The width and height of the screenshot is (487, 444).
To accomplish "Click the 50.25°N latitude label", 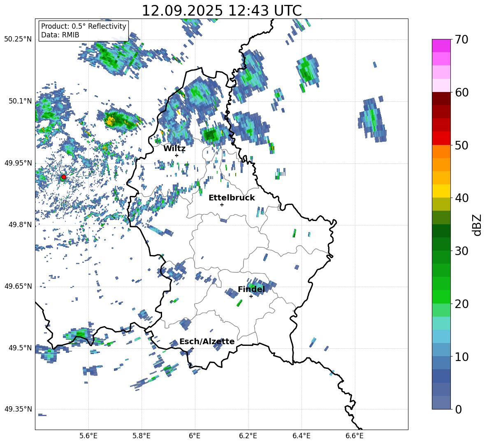I will (x=18, y=39).
